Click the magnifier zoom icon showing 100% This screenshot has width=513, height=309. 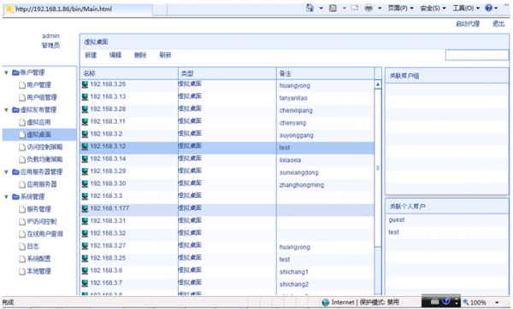tap(466, 302)
